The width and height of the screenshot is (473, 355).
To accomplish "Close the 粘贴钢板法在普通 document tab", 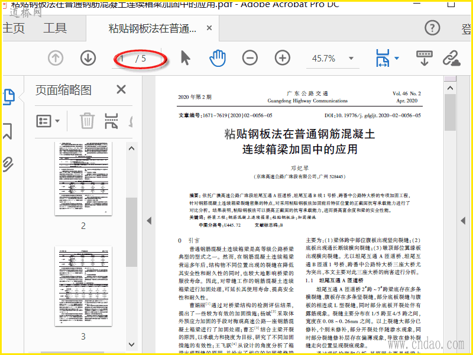I will pos(209,28).
